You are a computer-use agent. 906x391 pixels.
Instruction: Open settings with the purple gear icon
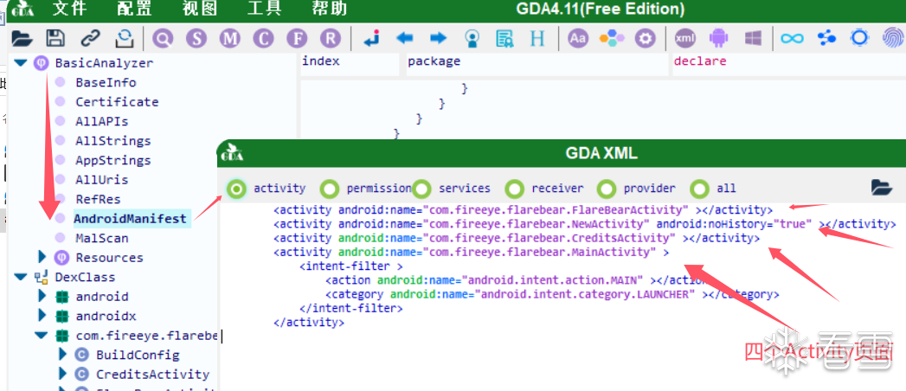(x=646, y=39)
